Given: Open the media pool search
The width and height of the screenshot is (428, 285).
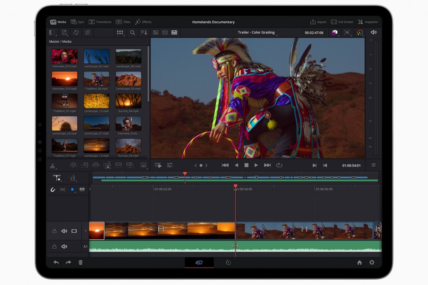Looking at the screenshot, I should click(132, 32).
